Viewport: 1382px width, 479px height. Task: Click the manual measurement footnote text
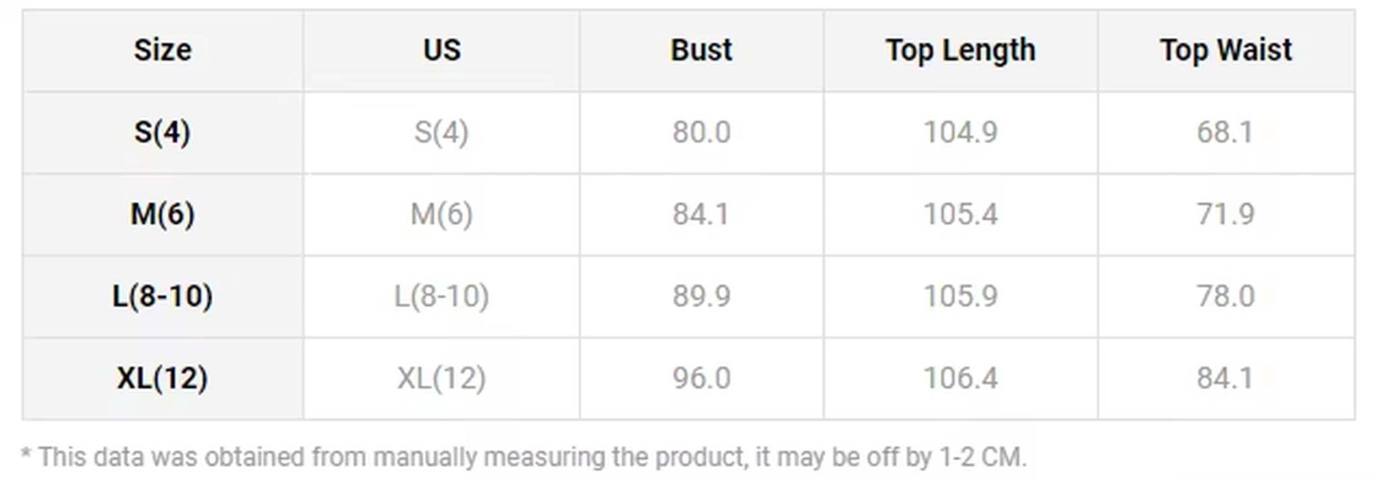tap(524, 457)
